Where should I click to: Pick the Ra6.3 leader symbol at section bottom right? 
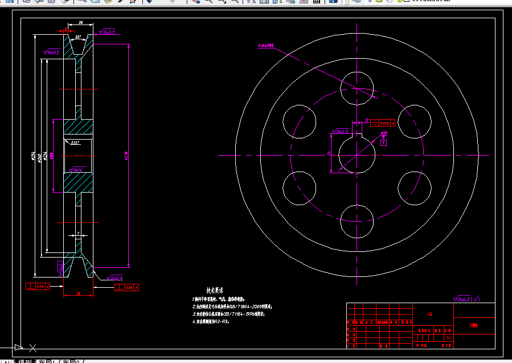point(114,278)
